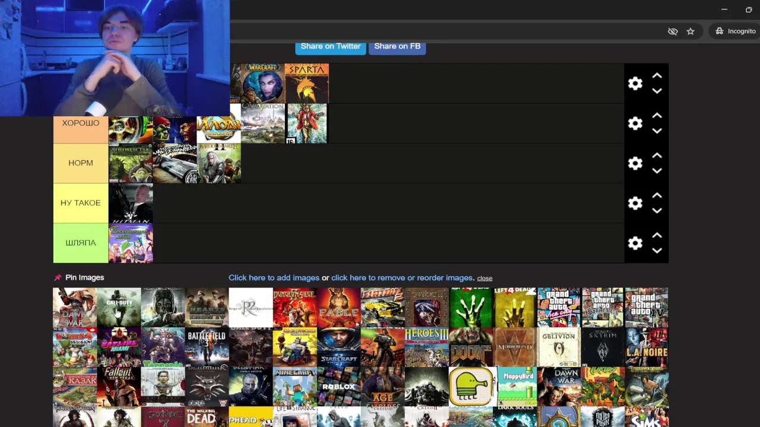
Task: Pick the L.A. Noire cover
Action: click(647, 347)
